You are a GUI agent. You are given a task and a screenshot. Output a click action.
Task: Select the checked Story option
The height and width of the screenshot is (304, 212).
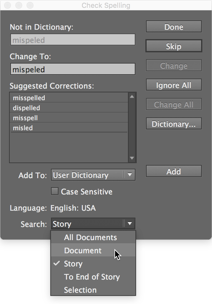pyautogui.click(x=73, y=264)
